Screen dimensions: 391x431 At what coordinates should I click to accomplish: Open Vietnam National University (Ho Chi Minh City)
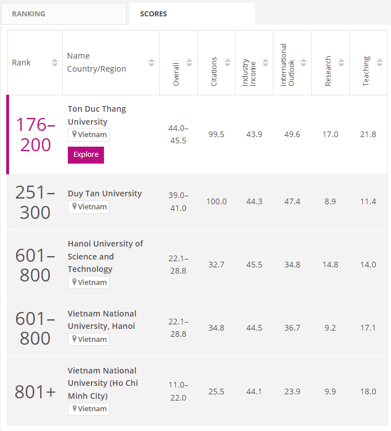pyautogui.click(x=102, y=383)
